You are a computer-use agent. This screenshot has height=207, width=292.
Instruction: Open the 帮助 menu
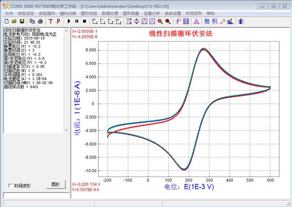pos(211,13)
